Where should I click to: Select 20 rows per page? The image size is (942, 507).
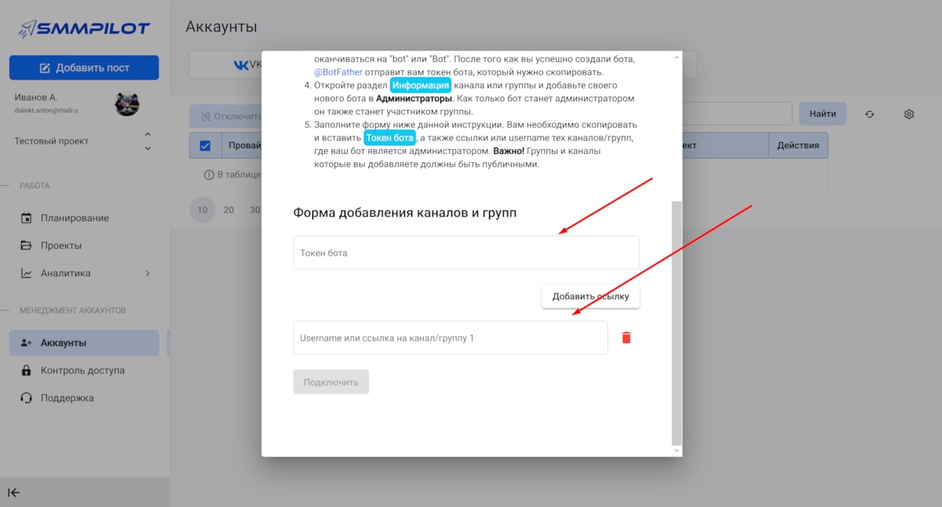pos(228,210)
